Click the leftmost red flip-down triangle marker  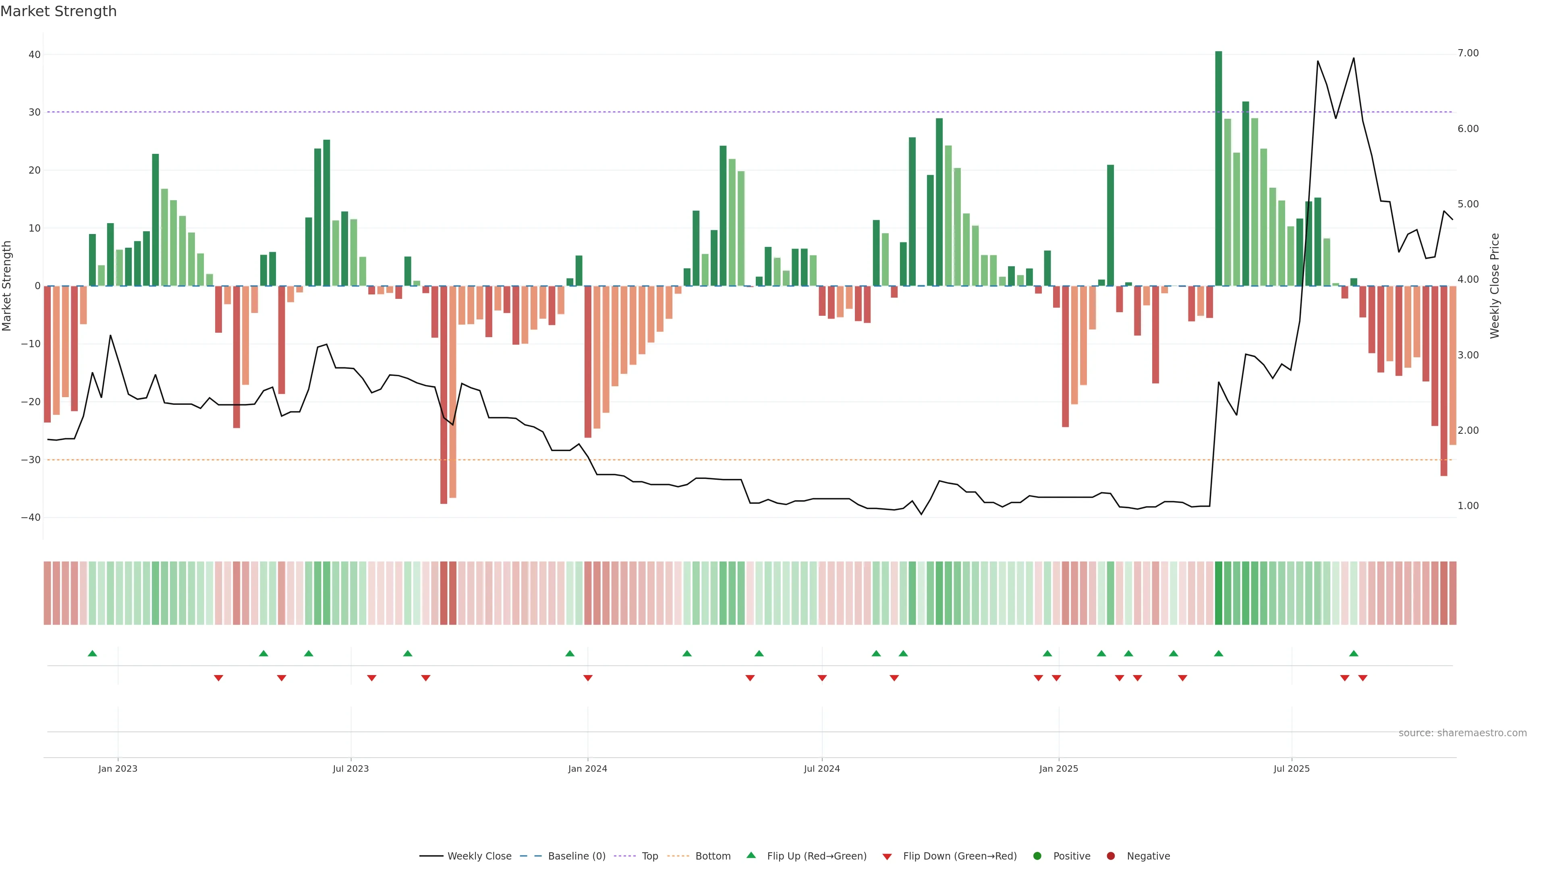(219, 678)
